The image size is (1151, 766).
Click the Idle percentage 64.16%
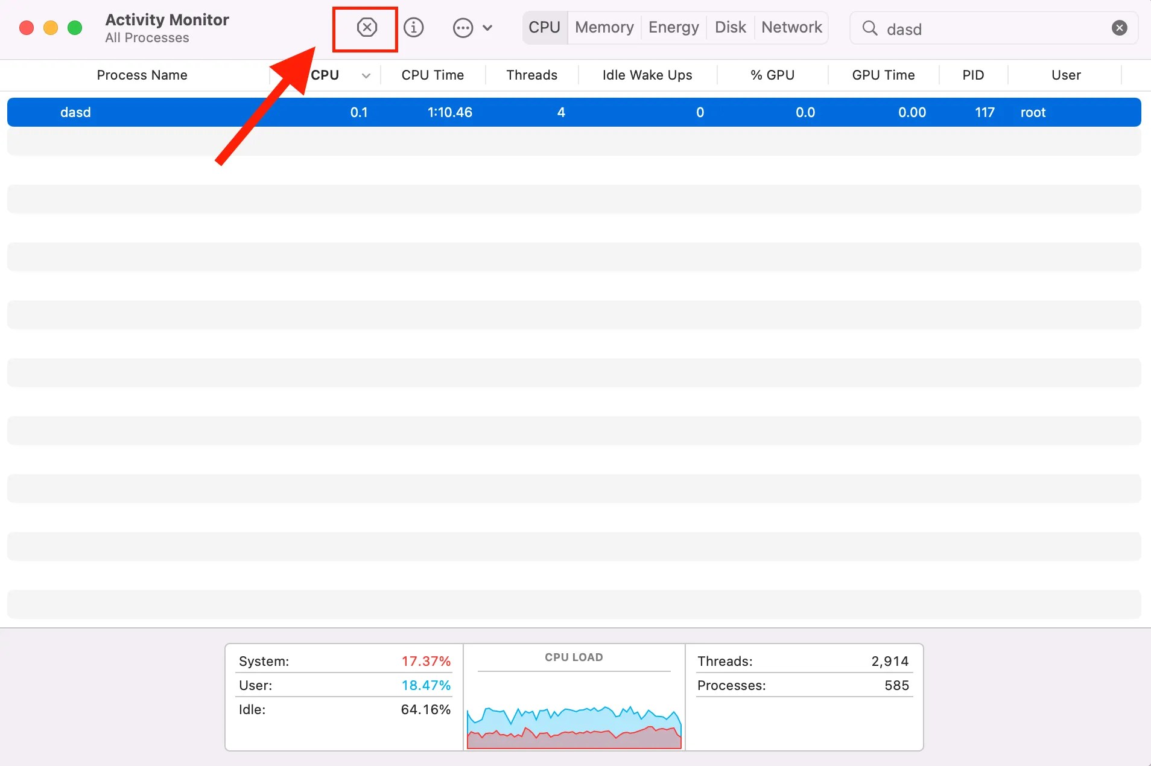pyautogui.click(x=426, y=710)
